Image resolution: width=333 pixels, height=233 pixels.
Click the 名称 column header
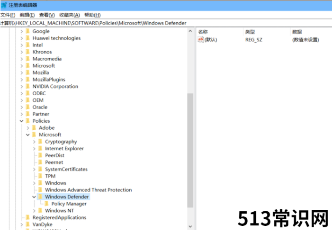203,32
